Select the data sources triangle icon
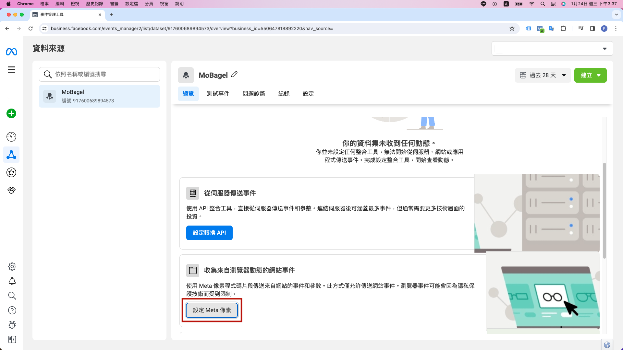The image size is (623, 350). coord(11,155)
